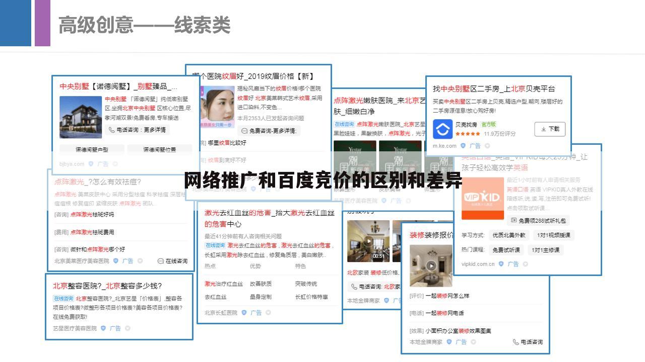This screenshot has width=645, height=362.
Task: Click the download arrow icon in 下载 button
Action: pyautogui.click(x=544, y=129)
